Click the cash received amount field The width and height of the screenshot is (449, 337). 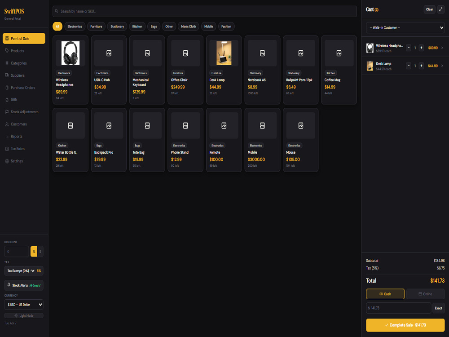(399, 308)
